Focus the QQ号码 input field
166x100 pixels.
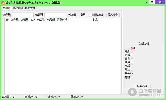[23, 15]
